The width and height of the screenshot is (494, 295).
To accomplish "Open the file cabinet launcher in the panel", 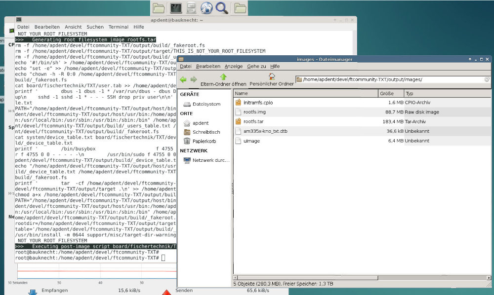I will click(x=191, y=7).
